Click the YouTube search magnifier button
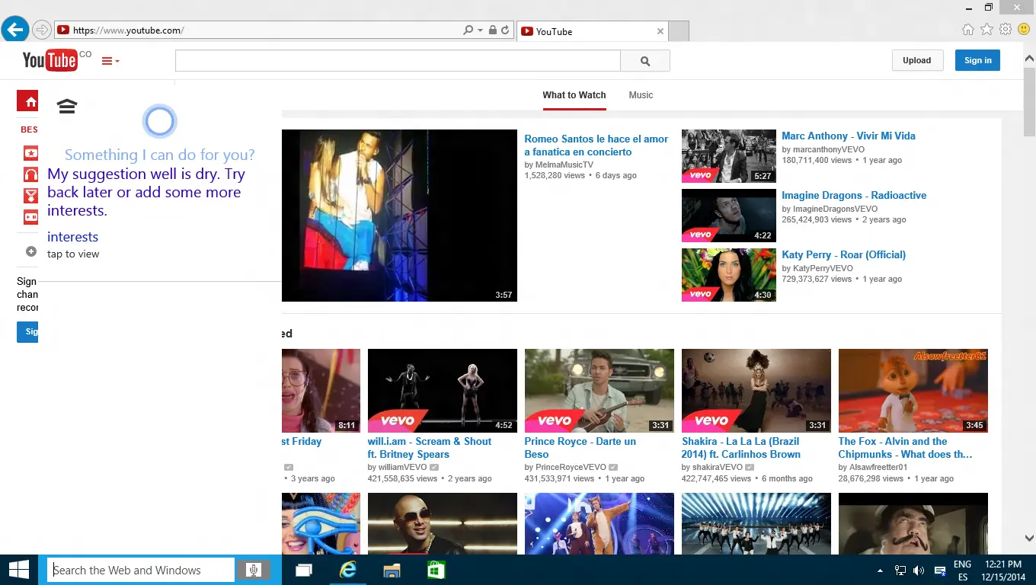This screenshot has height=585, width=1036. pos(645,61)
